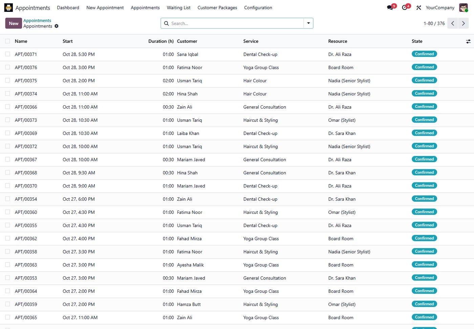Image resolution: width=474 pixels, height=329 pixels.
Task: Open the activities clock icon
Action: [405, 7]
